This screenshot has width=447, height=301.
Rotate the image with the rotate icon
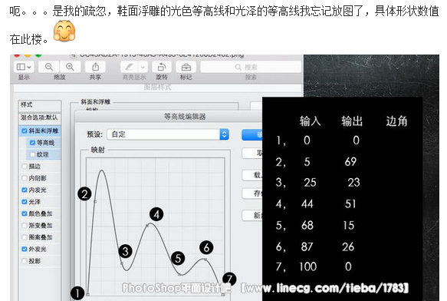point(162,67)
